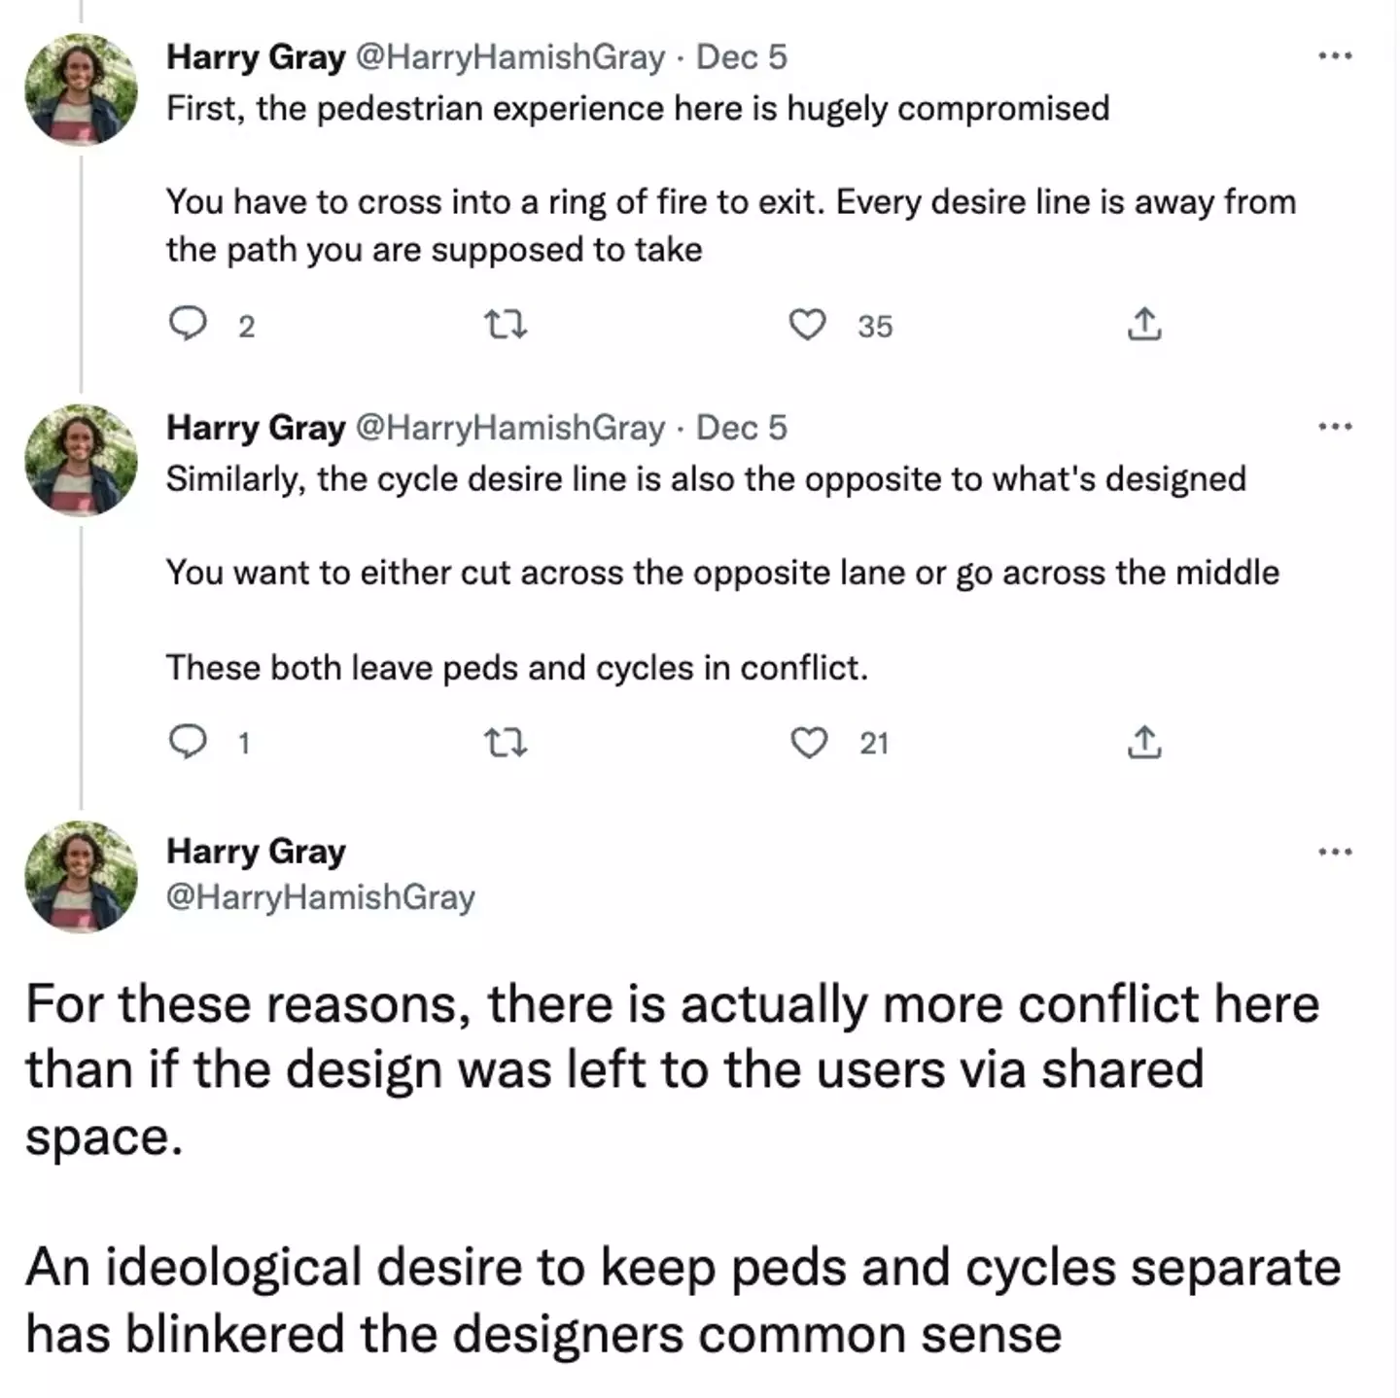
Task: Reply to the cycle desire line tweet
Action: click(x=188, y=743)
